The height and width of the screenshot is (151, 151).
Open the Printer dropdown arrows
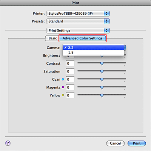click(x=106, y=14)
